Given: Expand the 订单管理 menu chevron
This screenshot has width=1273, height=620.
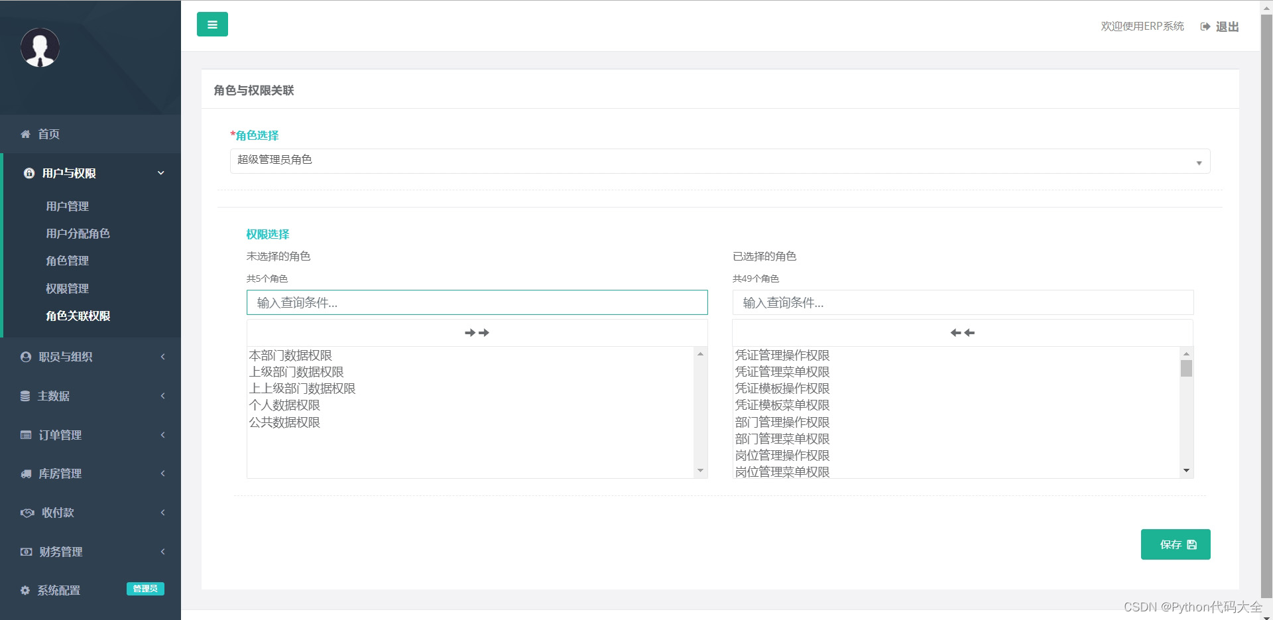Looking at the screenshot, I should [162, 435].
